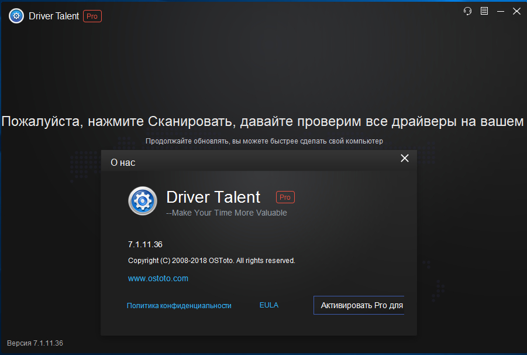Close the main Driver Talent window

516,11
